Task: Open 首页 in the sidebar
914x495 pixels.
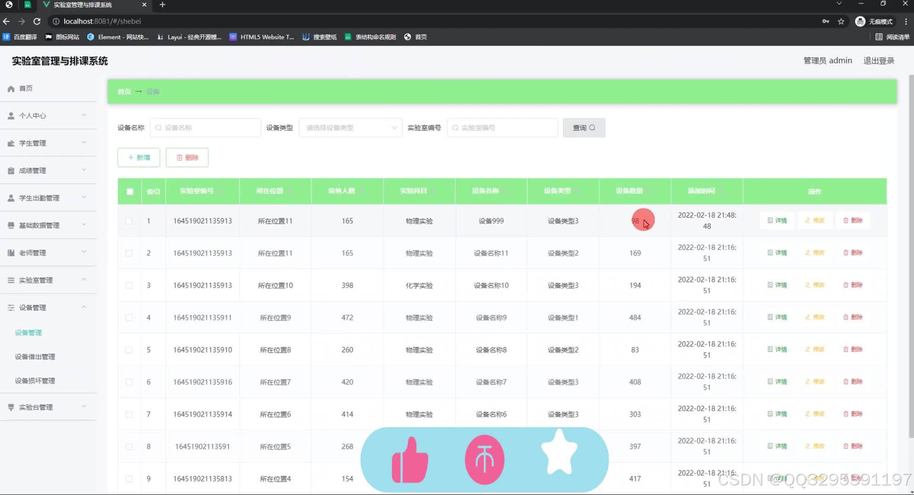Action: tap(26, 88)
